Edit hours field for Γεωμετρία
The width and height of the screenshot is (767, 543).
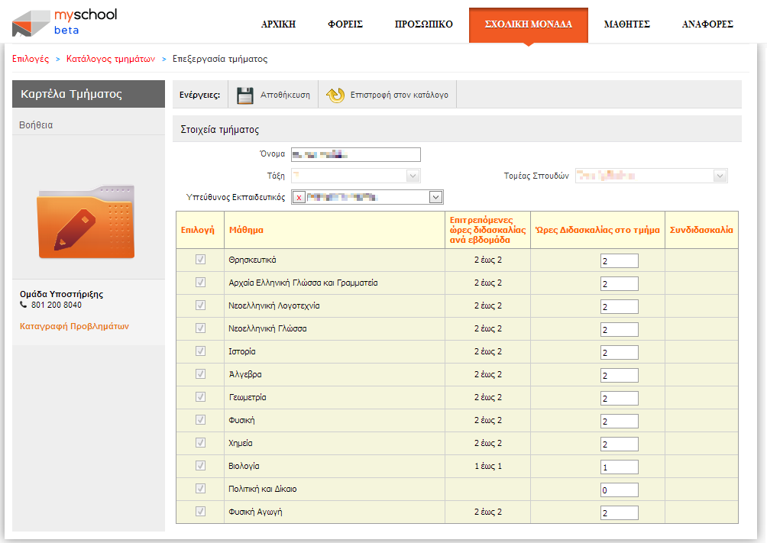pos(620,398)
